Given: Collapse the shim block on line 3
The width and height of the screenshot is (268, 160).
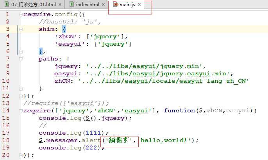Looking at the screenshot, I should point(21,29).
